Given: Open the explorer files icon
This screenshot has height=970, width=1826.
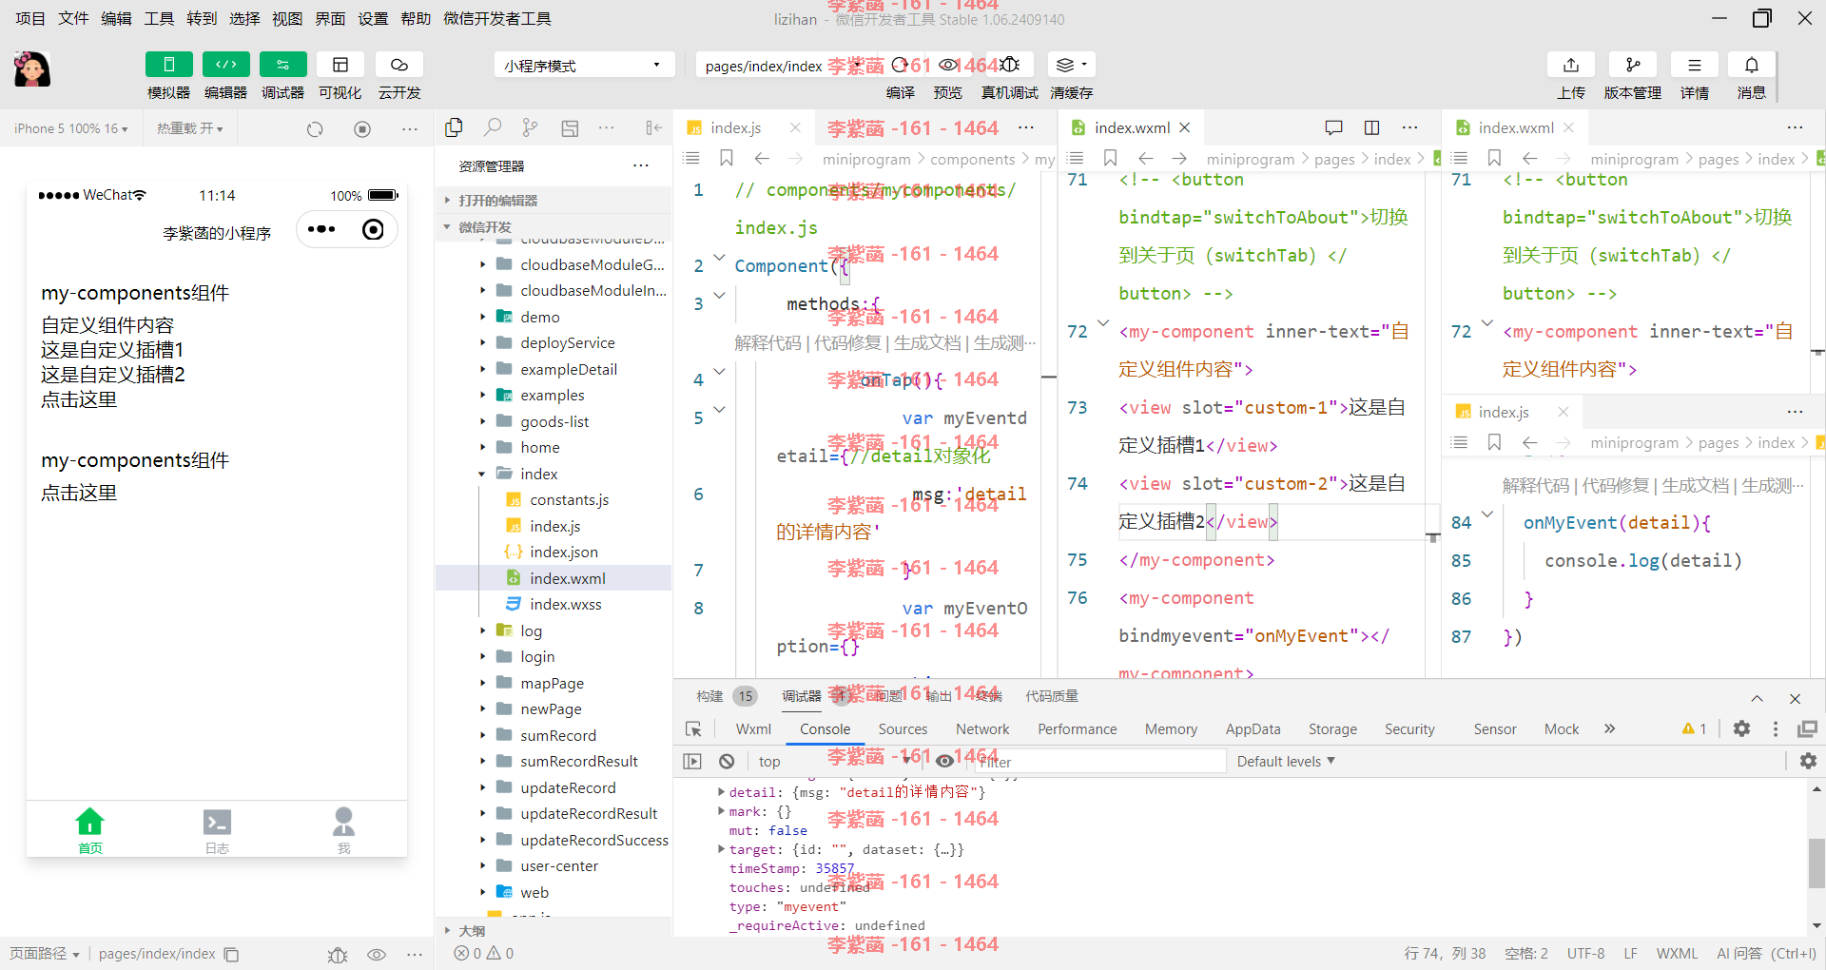Looking at the screenshot, I should pos(454,127).
